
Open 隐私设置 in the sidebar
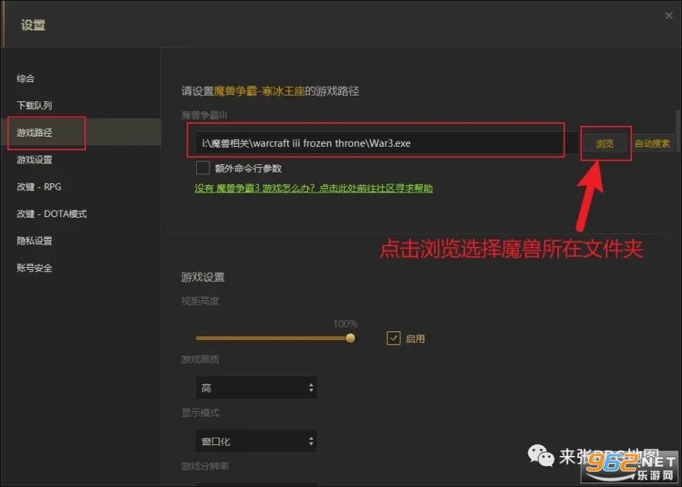coord(34,241)
